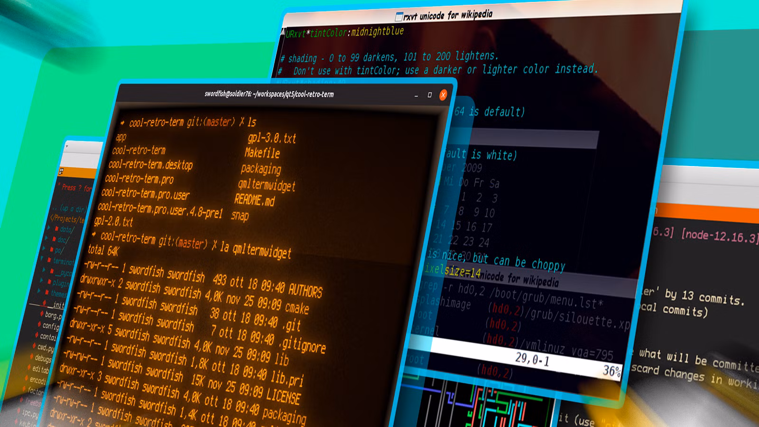Click the red diamond icon beside config
759x427 pixels.
click(40, 325)
